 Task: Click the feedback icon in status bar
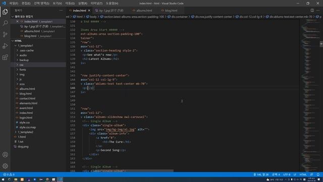[x=312, y=174]
